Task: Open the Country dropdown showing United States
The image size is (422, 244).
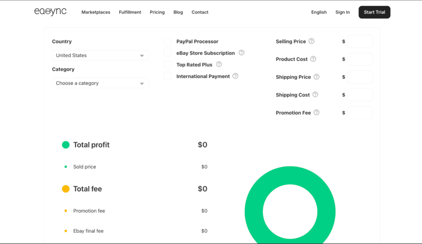Action: tap(100, 55)
